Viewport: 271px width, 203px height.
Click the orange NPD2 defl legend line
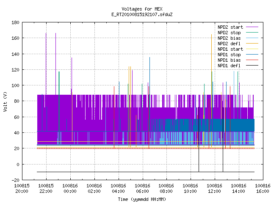[252, 44]
